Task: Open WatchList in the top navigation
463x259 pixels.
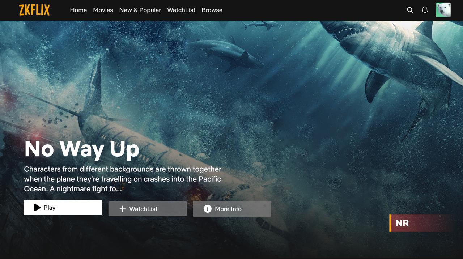Action: point(181,10)
